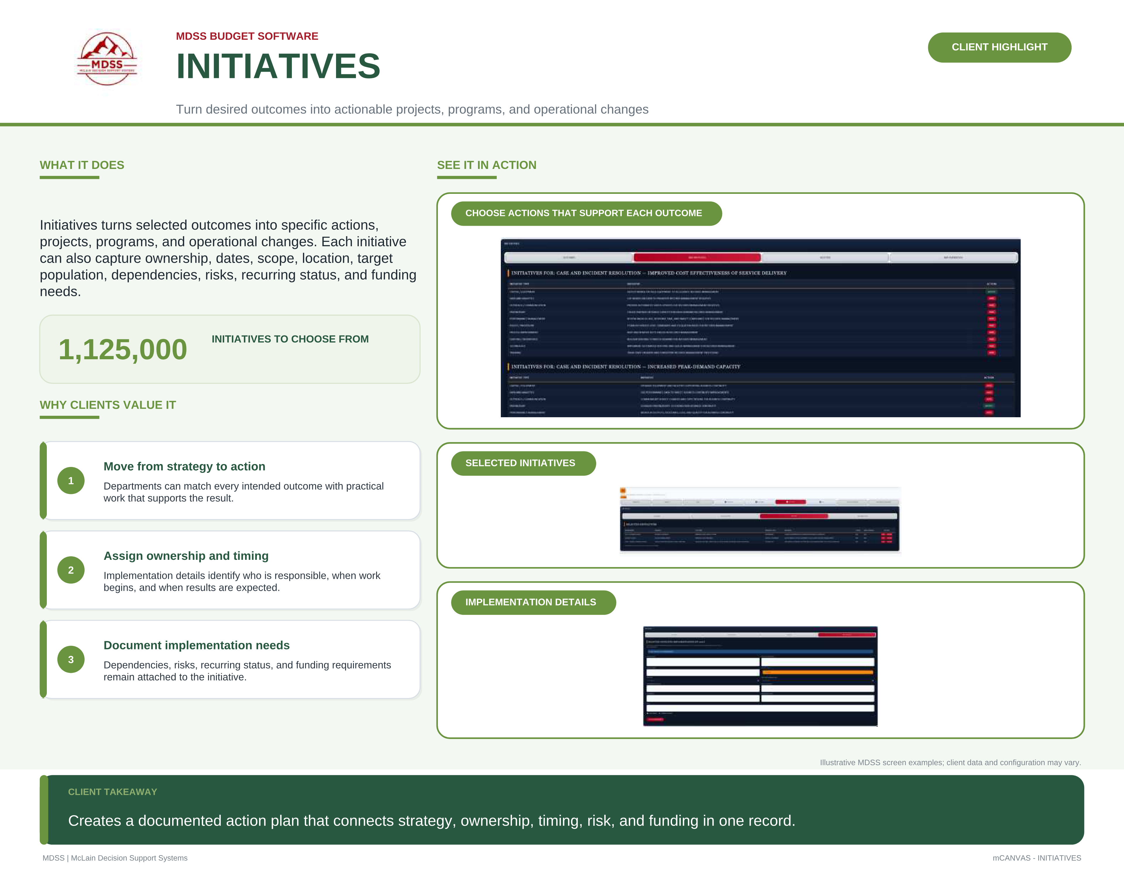Click 'Assign ownership and timing' heading
Viewport: 1124px width, 869px height.
186,556
